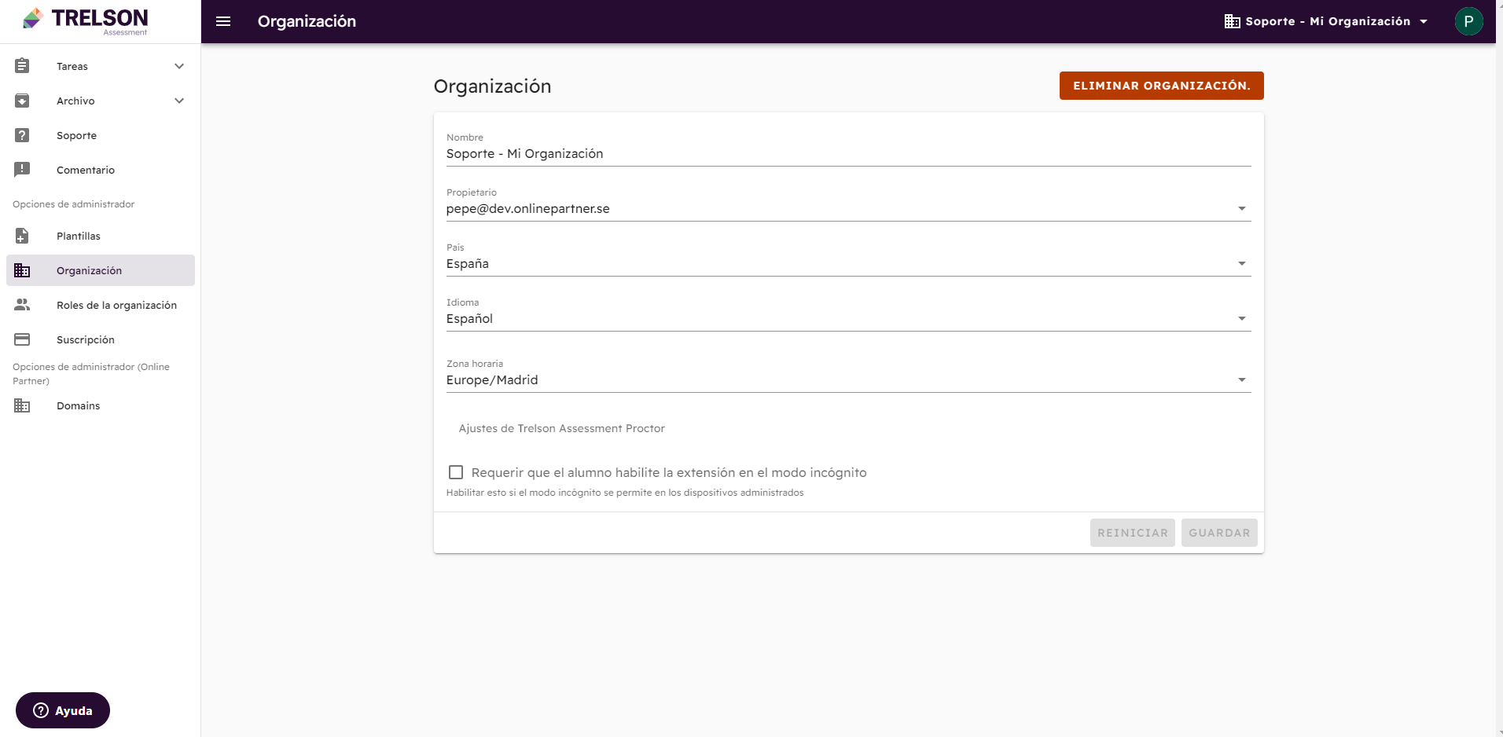Select Organización in the sidebar
The width and height of the screenshot is (1503, 737).
(101, 270)
